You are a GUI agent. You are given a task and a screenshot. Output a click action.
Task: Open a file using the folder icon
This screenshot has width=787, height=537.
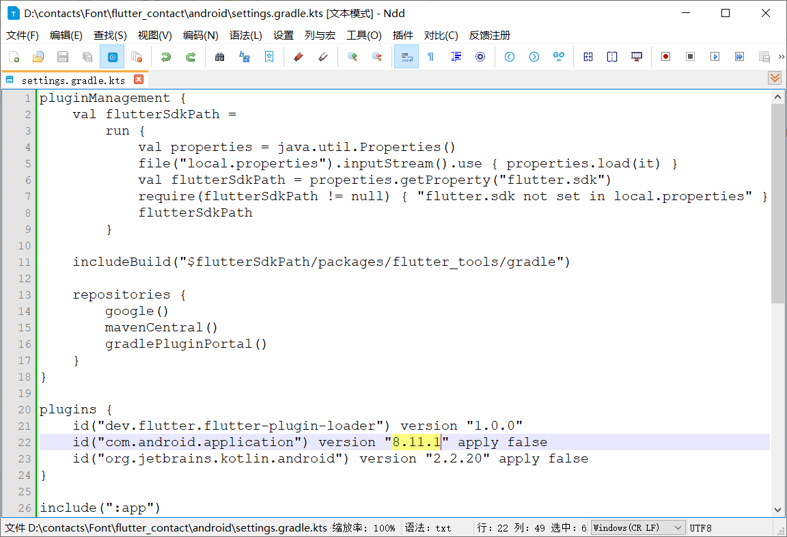click(x=38, y=57)
